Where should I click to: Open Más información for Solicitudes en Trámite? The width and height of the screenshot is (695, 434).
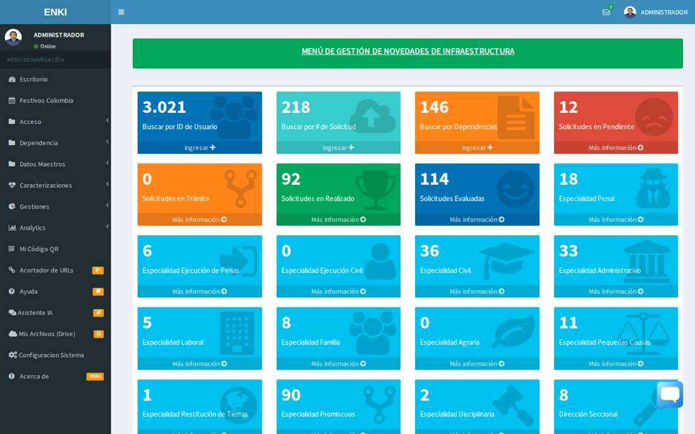click(200, 220)
